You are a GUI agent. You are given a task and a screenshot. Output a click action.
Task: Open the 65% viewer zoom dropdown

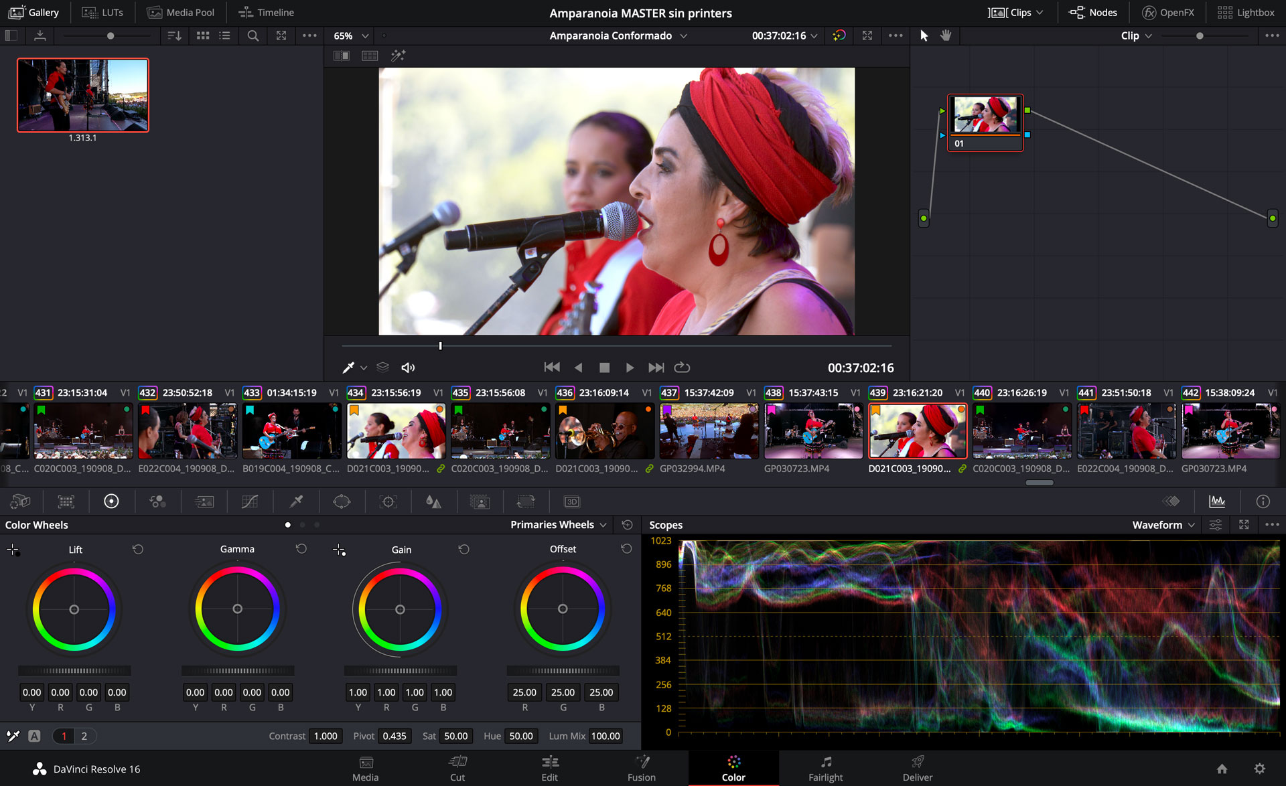coord(351,35)
